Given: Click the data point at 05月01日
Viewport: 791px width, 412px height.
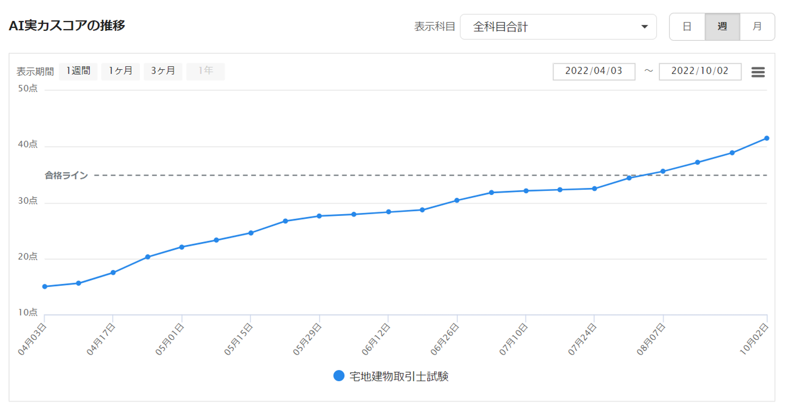Looking at the screenshot, I should [182, 247].
